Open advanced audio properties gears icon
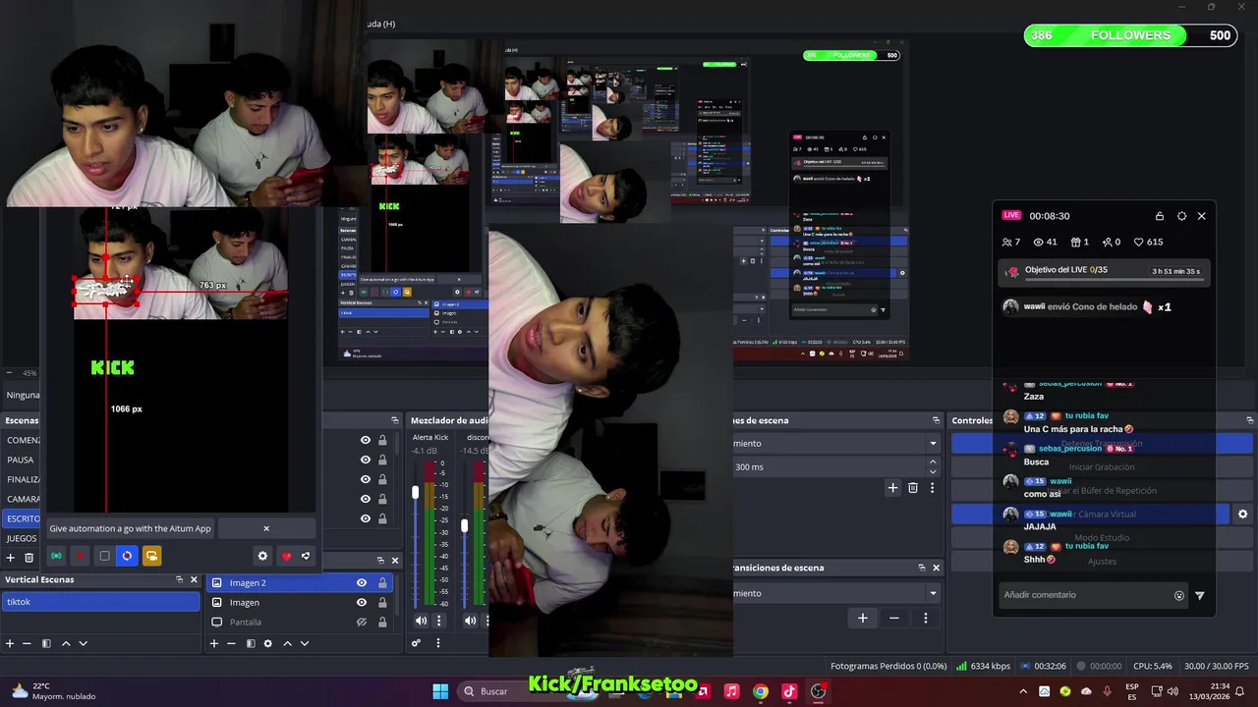Viewport: 1258px width, 707px height. tap(416, 643)
